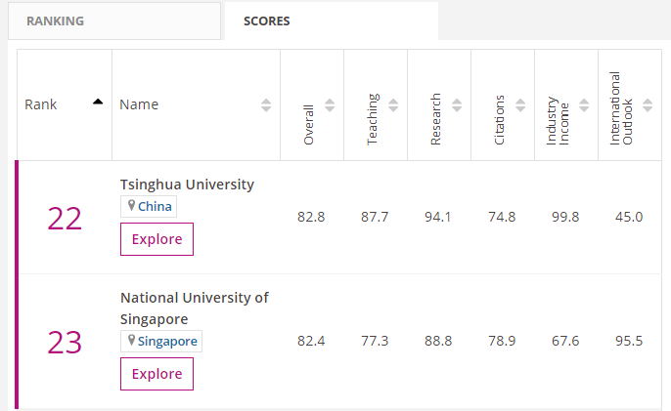The image size is (671, 411).
Task: Sort by Citations score arrows
Action: 520,105
